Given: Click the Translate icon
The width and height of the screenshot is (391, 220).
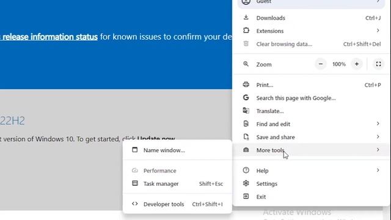Looking at the screenshot, I should (246, 111).
